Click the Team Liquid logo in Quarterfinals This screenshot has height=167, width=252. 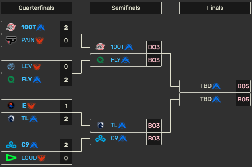(11, 119)
